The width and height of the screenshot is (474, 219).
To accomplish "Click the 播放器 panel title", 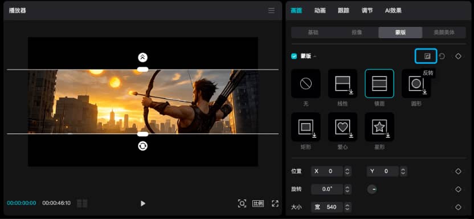I will pyautogui.click(x=18, y=11).
